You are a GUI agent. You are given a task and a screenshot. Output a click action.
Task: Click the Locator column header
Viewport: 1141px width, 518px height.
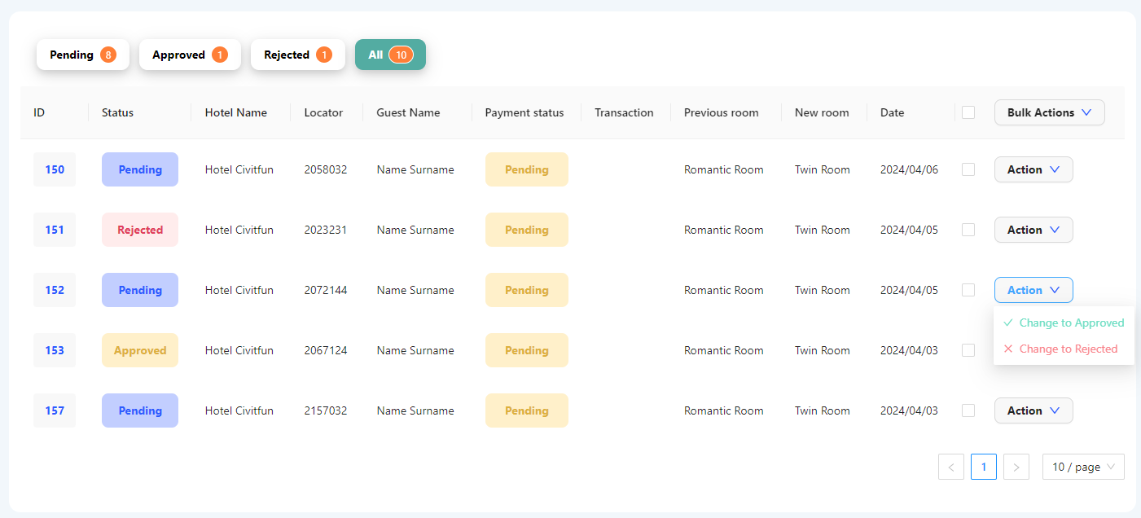[x=323, y=112]
